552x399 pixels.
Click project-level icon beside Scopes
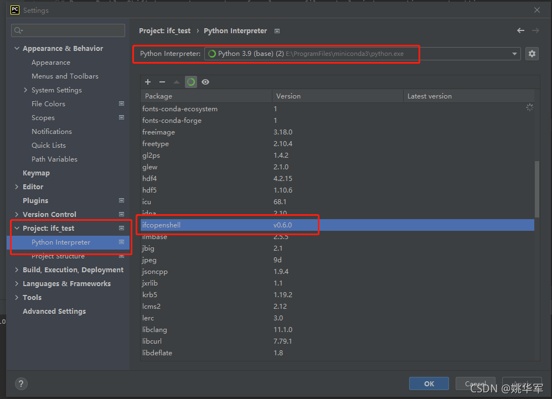(121, 117)
